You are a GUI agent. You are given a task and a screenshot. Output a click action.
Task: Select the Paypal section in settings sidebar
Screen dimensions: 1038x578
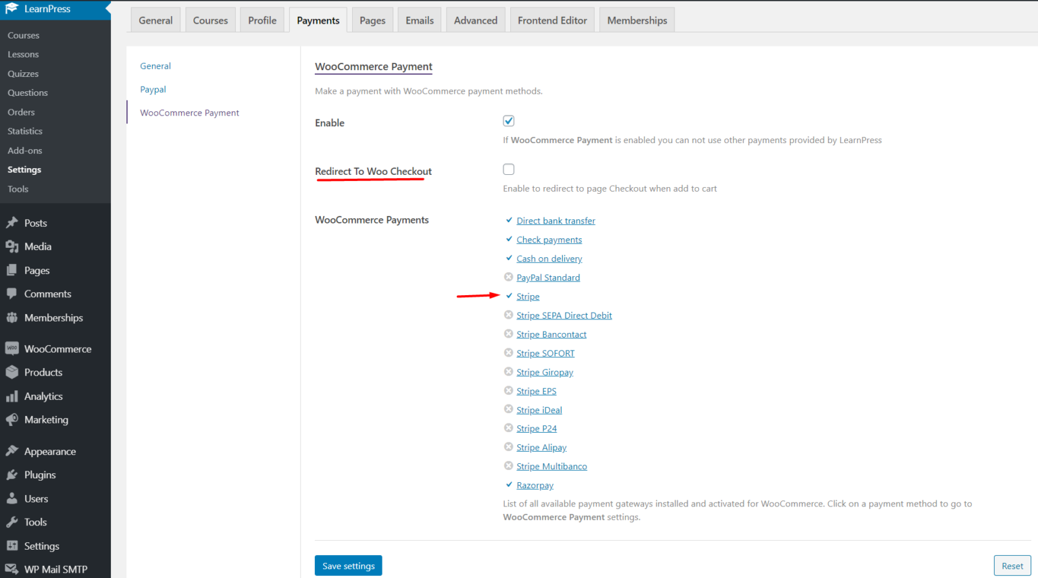(x=153, y=88)
